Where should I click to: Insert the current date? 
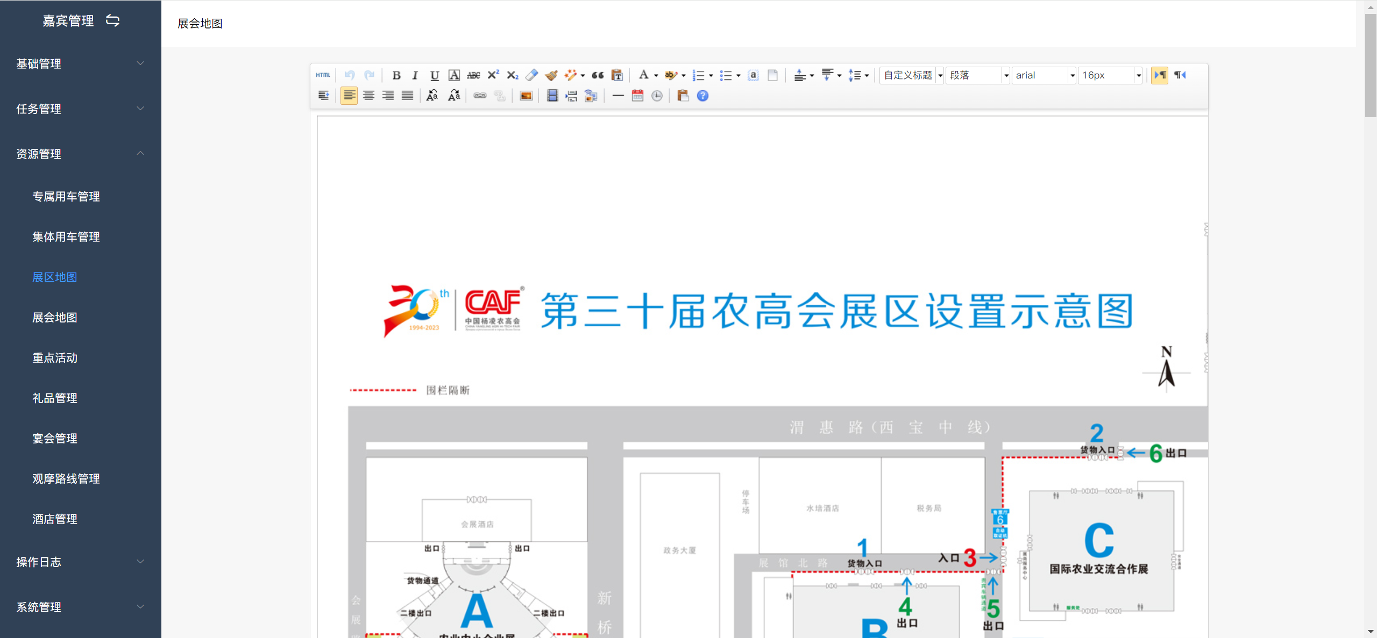click(637, 96)
